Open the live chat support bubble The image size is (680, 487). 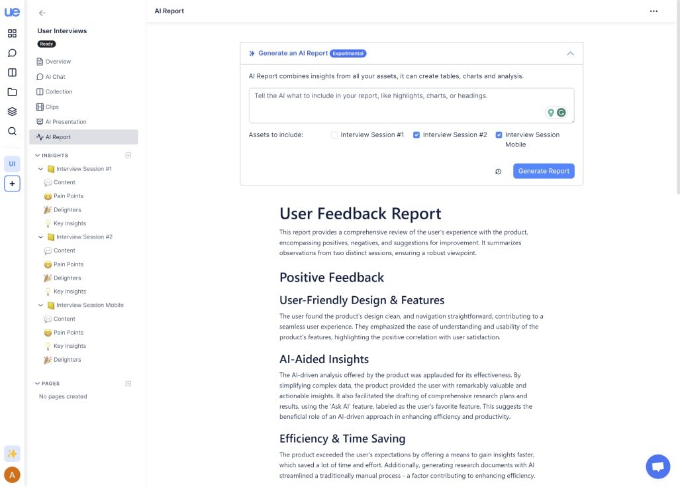(x=657, y=466)
